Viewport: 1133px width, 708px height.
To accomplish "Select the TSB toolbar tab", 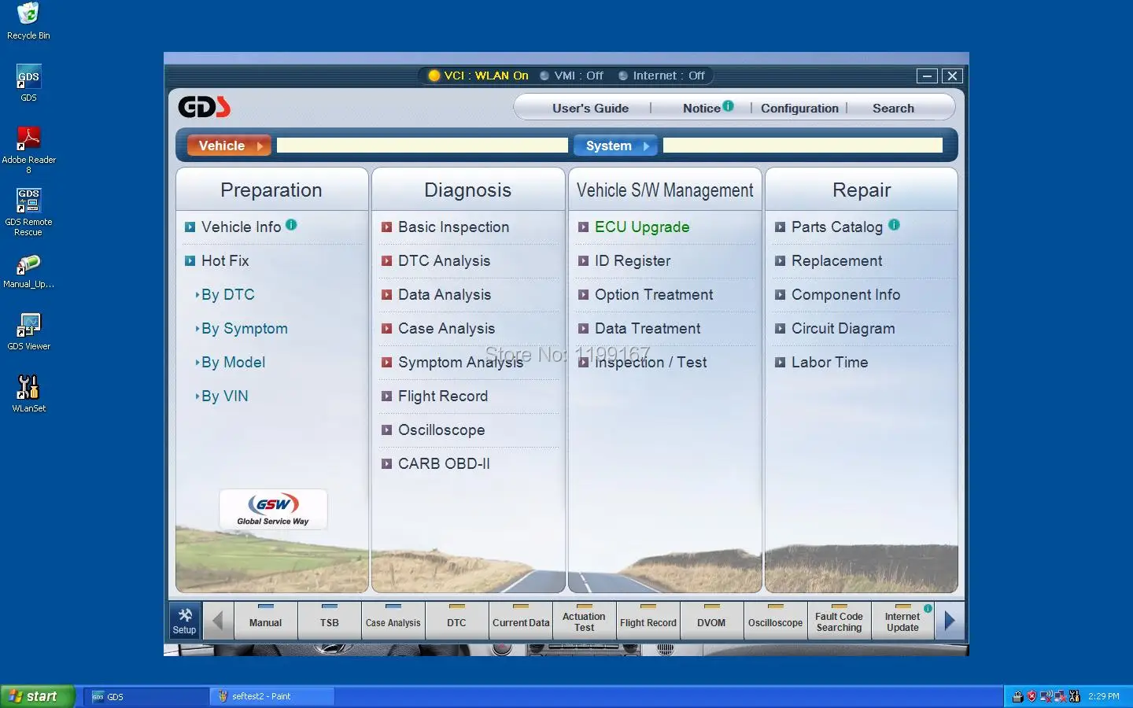I will click(x=330, y=621).
